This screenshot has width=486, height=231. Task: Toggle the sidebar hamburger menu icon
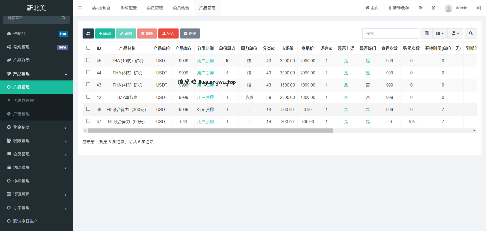[80, 8]
